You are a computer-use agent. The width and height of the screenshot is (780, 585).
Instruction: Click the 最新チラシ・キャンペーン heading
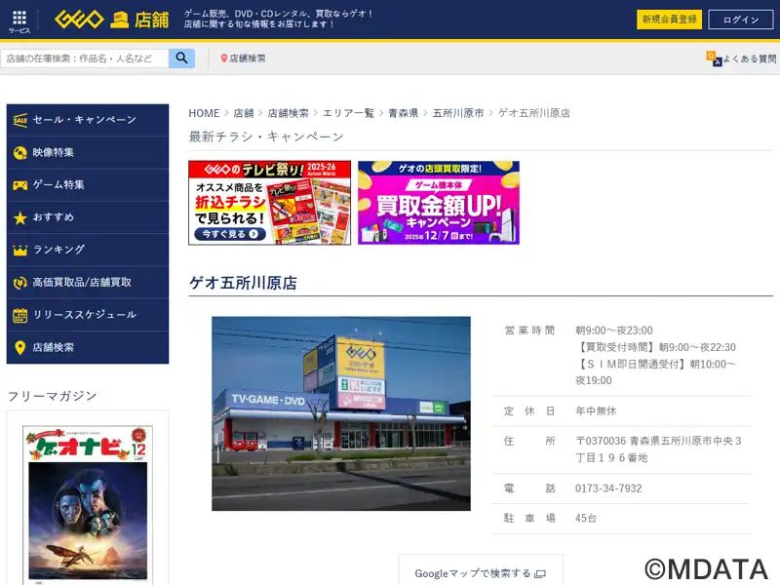266,136
